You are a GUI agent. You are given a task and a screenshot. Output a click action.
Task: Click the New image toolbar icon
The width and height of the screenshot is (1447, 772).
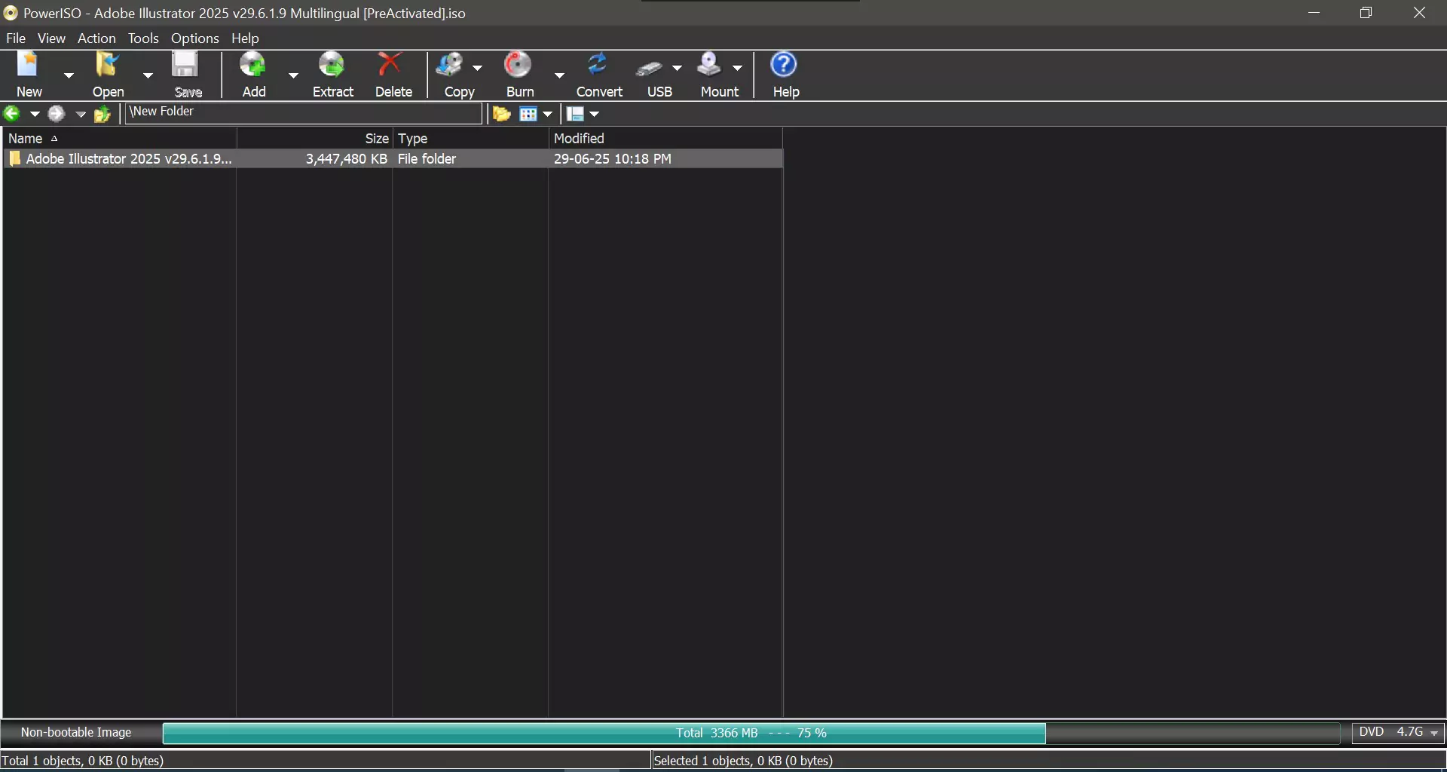pos(29,66)
